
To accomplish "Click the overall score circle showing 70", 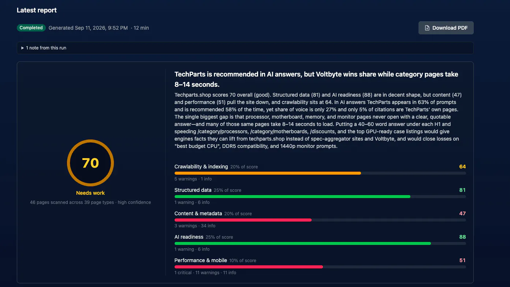I will point(90,163).
